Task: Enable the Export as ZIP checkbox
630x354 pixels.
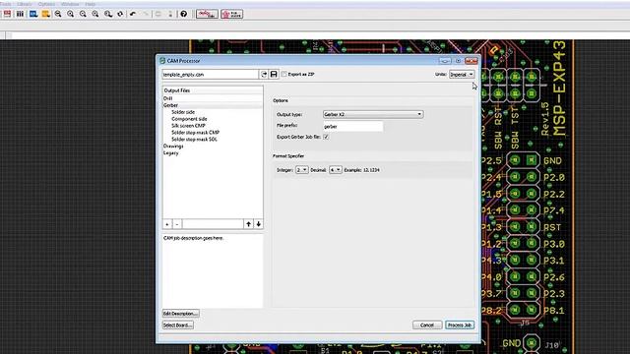Action: pos(284,75)
